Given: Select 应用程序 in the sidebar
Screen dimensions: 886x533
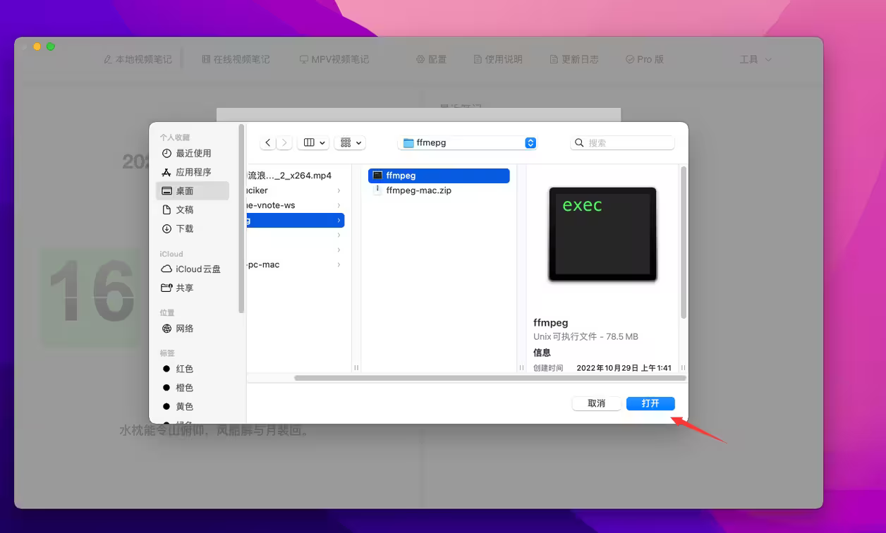Looking at the screenshot, I should [x=193, y=172].
